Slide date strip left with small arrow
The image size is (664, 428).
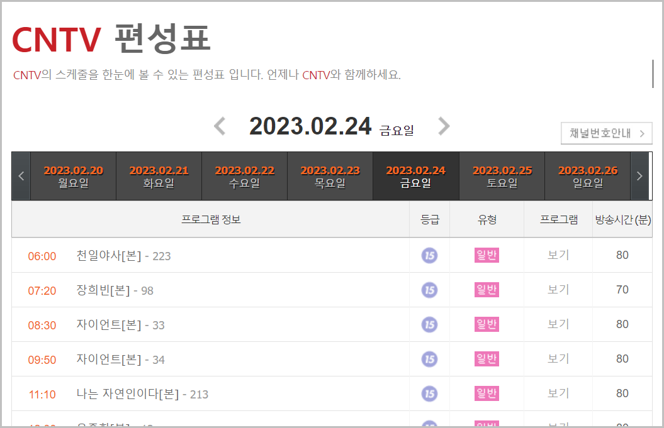tap(21, 176)
